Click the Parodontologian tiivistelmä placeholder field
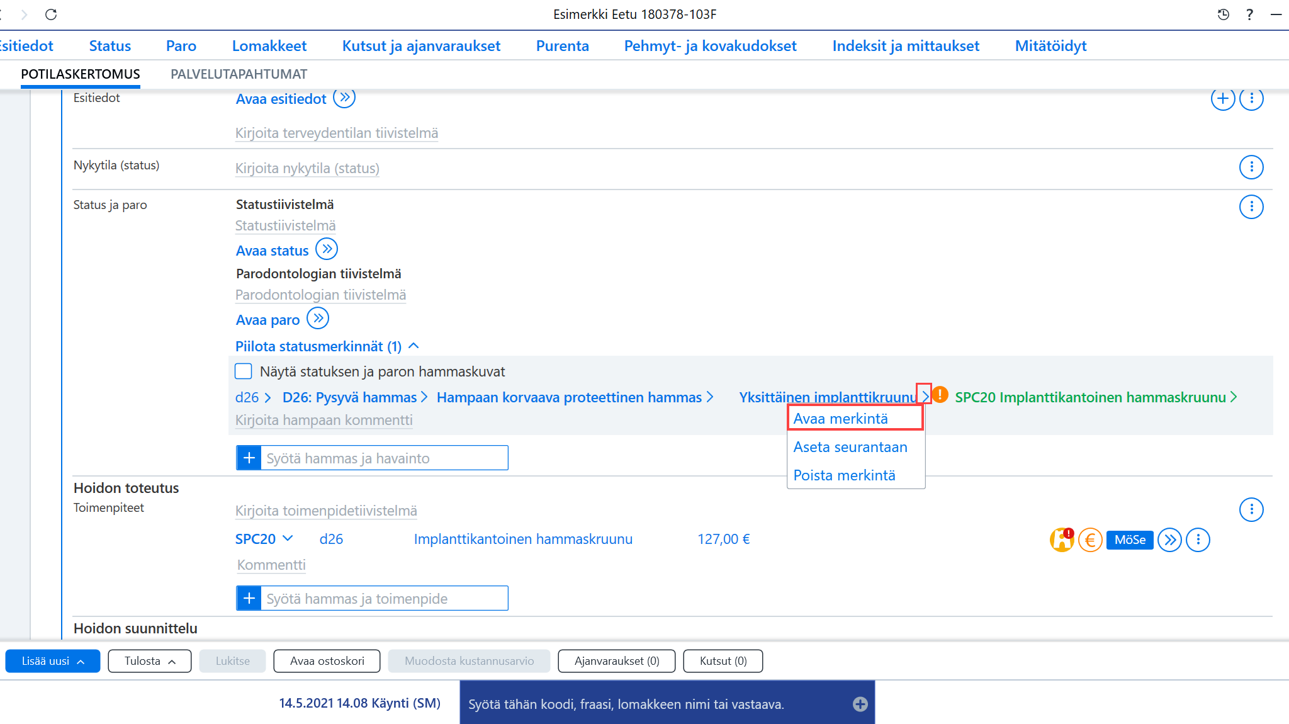This screenshot has width=1289, height=724. [320, 295]
